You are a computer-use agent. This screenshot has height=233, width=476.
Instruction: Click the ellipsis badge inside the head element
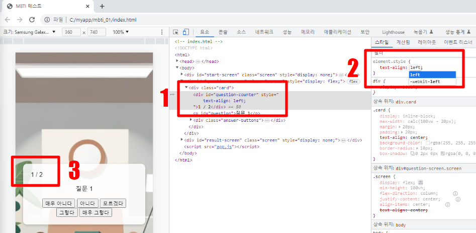pyautogui.click(x=198, y=61)
